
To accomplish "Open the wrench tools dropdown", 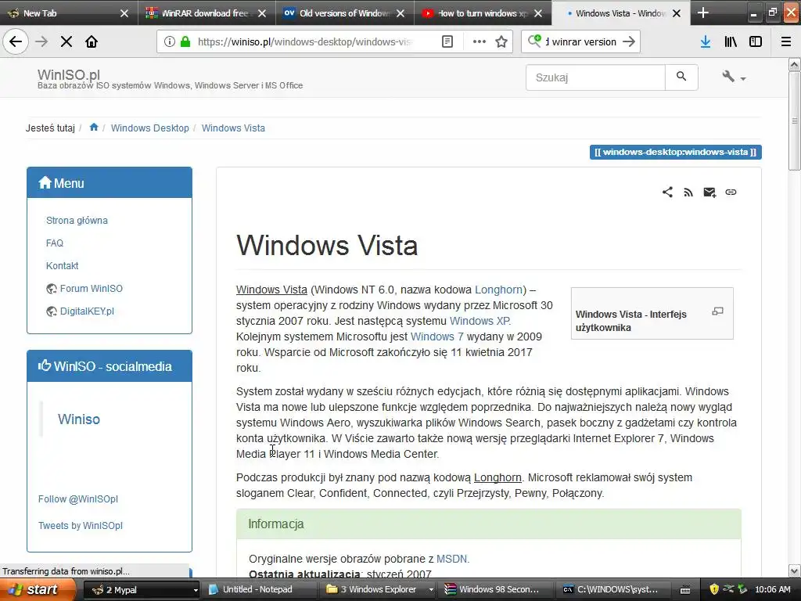I will coord(734,77).
